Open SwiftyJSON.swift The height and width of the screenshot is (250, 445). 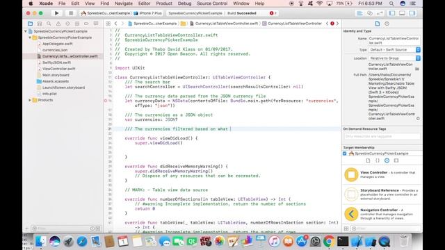tap(56, 62)
